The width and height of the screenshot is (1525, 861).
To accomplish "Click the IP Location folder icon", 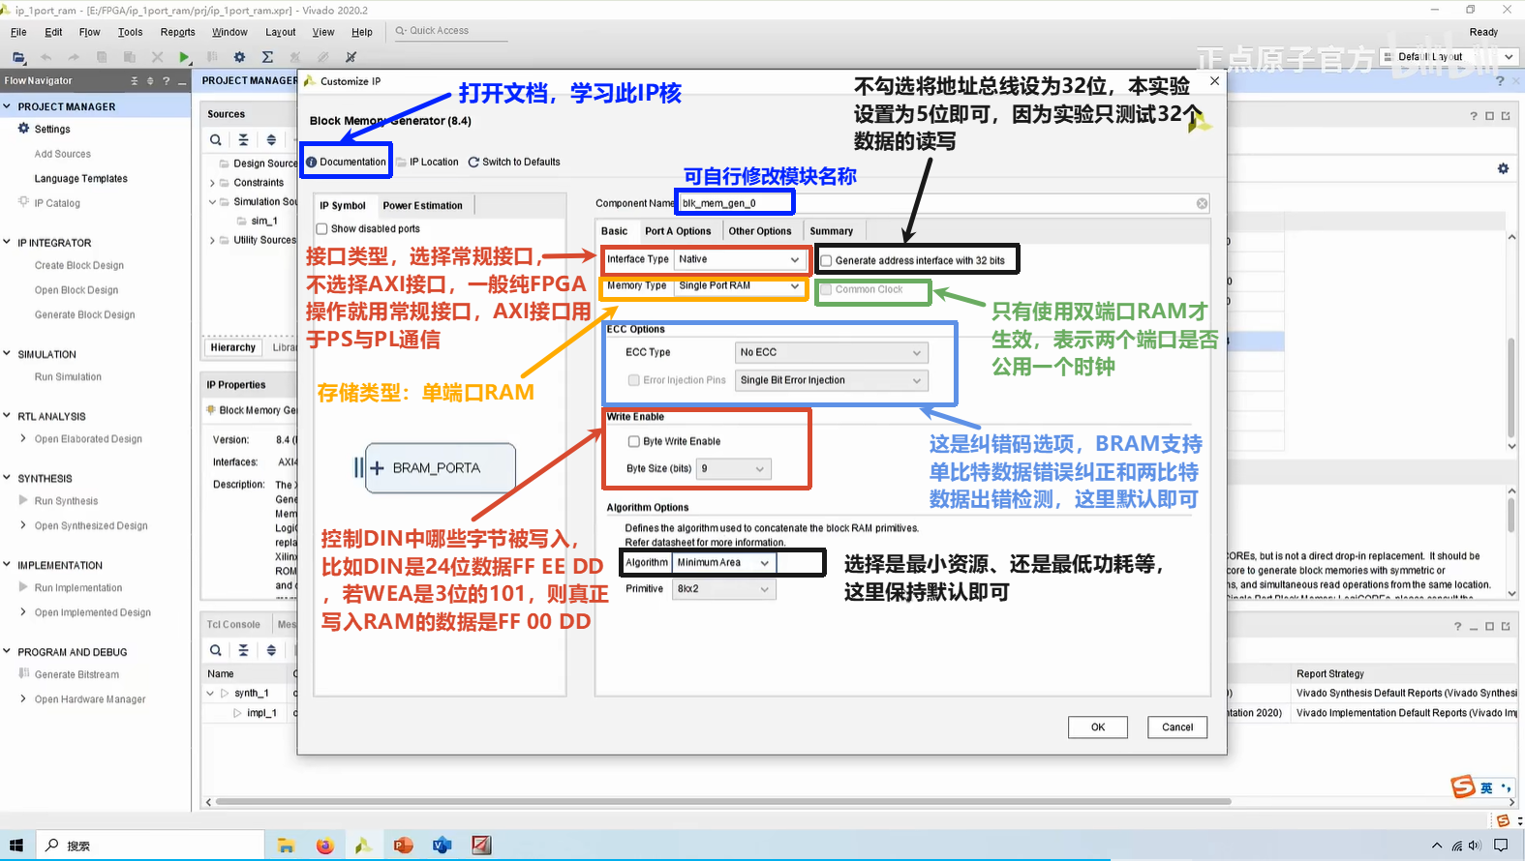I will point(401,163).
